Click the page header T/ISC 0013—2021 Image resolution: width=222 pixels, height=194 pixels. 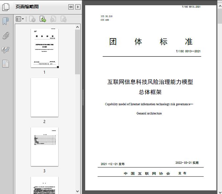coord(191,7)
